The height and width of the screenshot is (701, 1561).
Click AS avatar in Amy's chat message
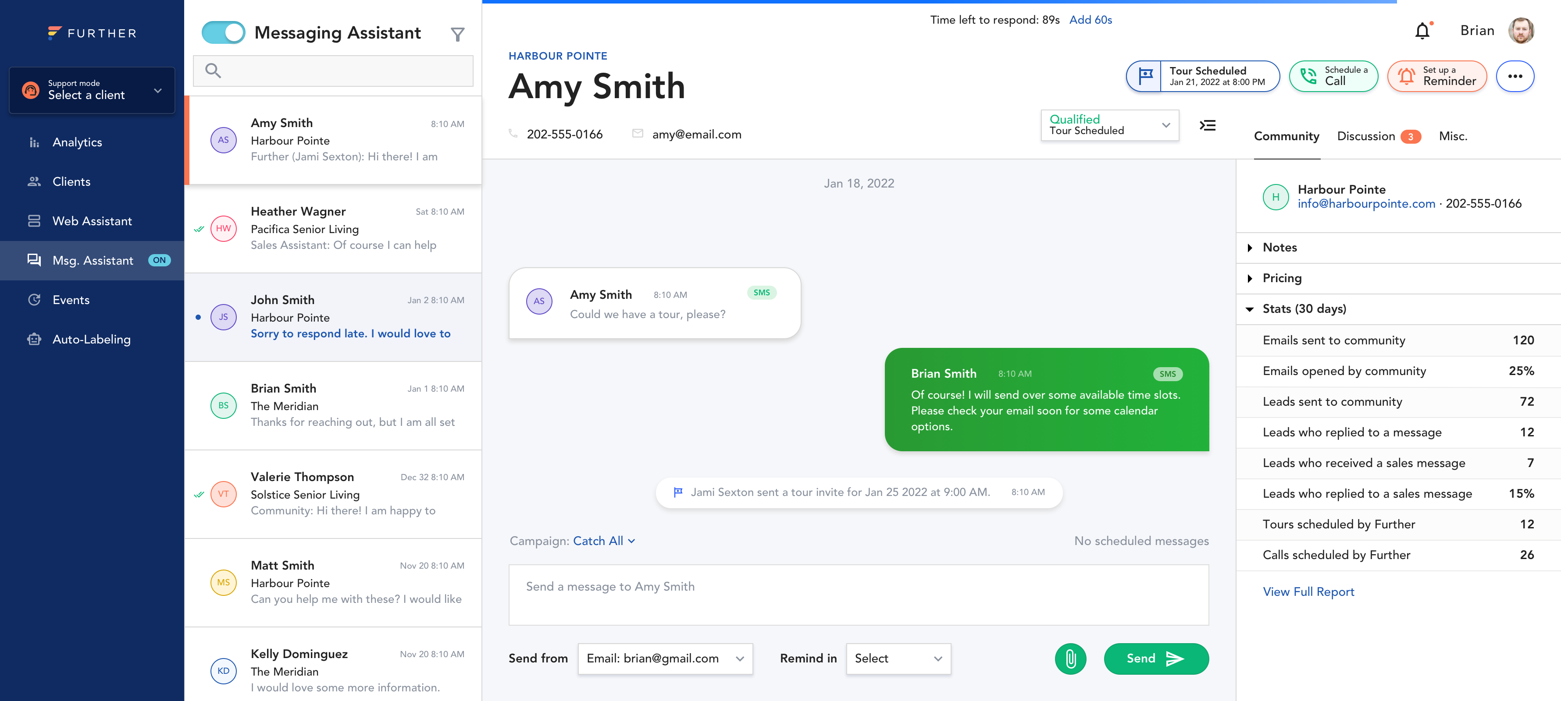(x=539, y=301)
